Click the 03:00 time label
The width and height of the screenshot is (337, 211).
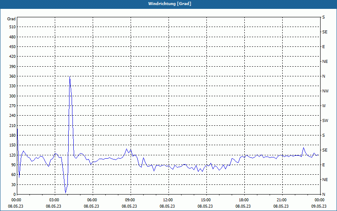click(x=55, y=200)
